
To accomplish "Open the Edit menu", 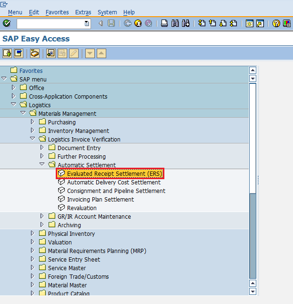I will pyautogui.click(x=34, y=12).
